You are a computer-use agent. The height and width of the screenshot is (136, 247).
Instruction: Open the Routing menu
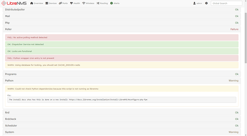(x=102, y=3)
